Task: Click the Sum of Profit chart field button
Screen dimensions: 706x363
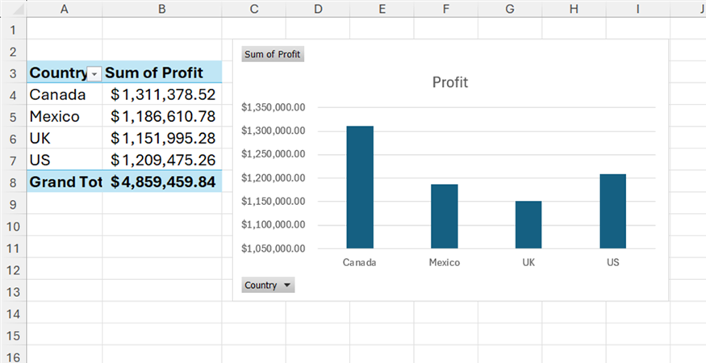Action: [x=273, y=54]
